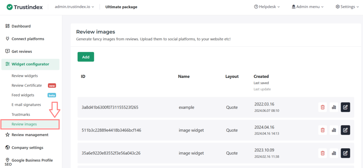Click the Trustindex logo
Image resolution: width=363 pixels, height=168 pixels.
[25, 7]
